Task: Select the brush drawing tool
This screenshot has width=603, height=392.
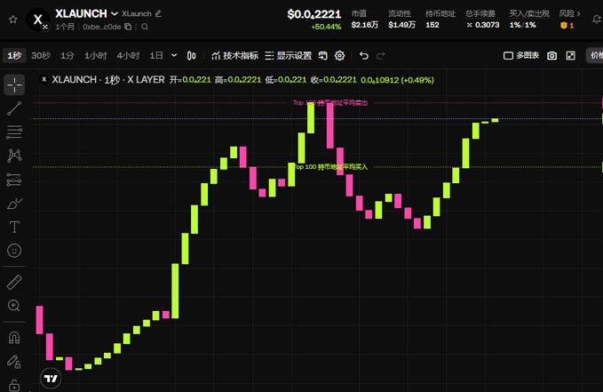Action: pyautogui.click(x=14, y=204)
